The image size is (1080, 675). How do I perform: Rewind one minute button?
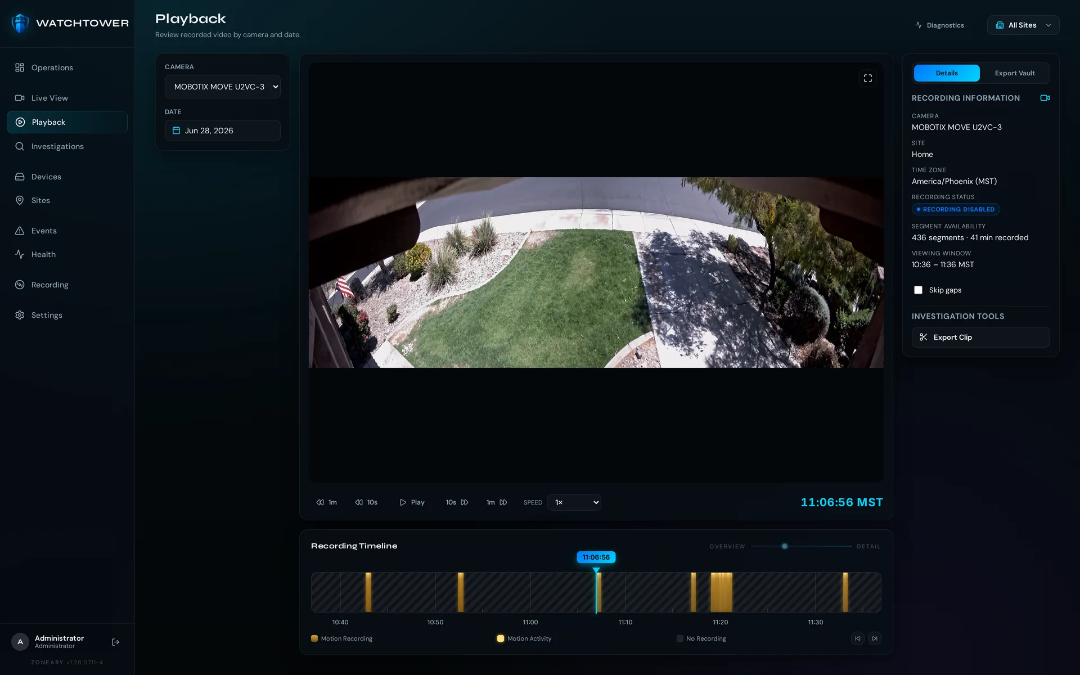(x=327, y=502)
